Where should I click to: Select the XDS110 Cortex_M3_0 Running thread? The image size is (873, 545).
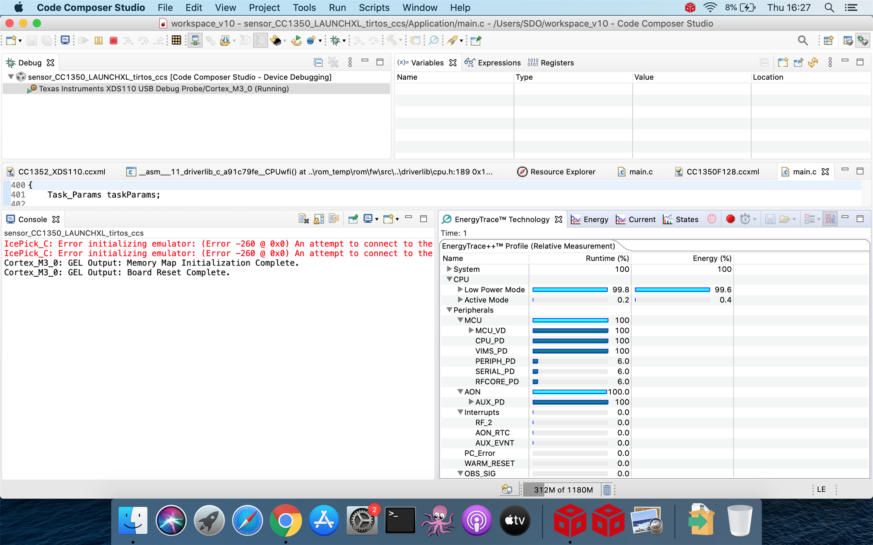coord(196,89)
